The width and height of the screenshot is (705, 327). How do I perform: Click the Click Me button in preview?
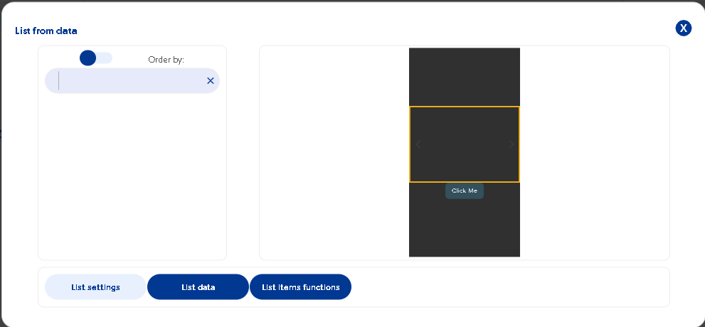click(465, 191)
